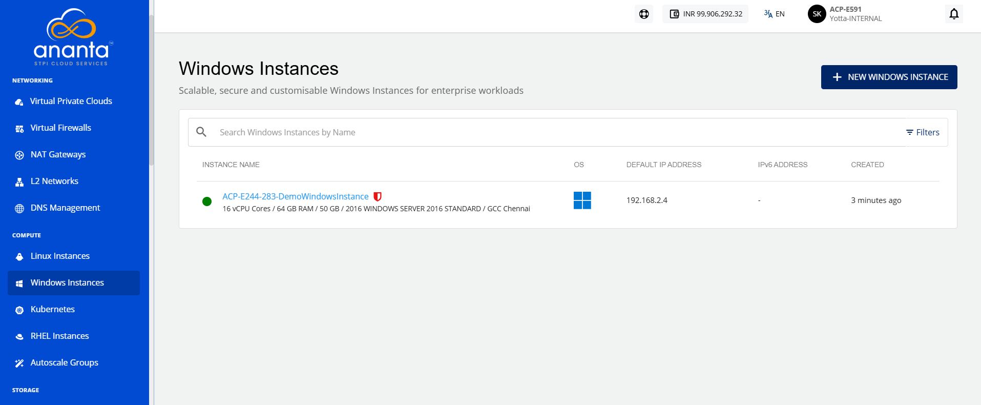Screen dimensions: 981x405
Task: Click the search magnifier icon
Action: (x=201, y=132)
